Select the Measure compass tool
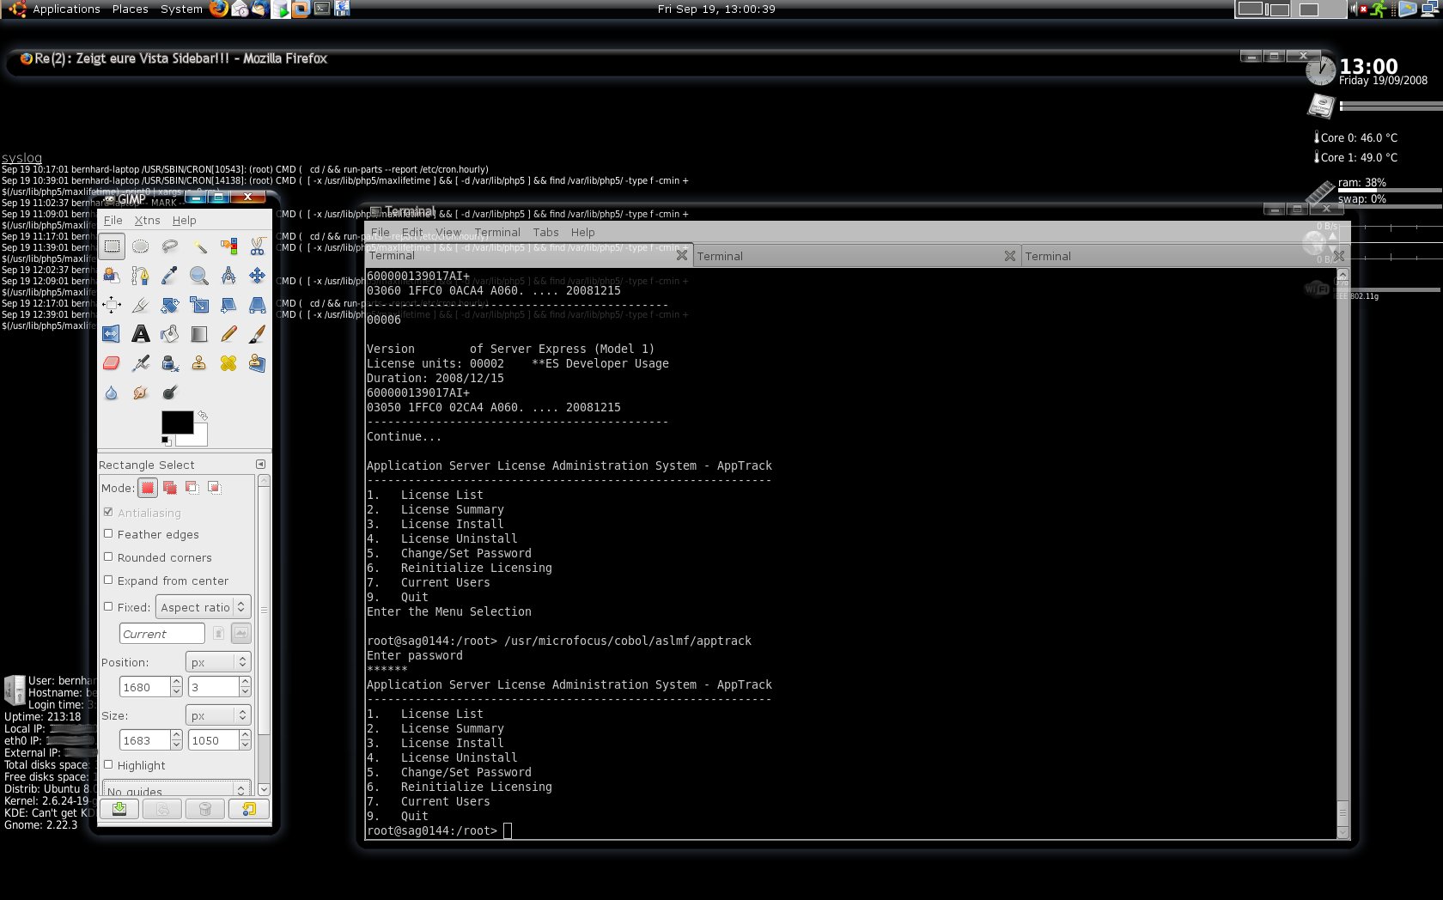1443x900 pixels. pos(228,276)
